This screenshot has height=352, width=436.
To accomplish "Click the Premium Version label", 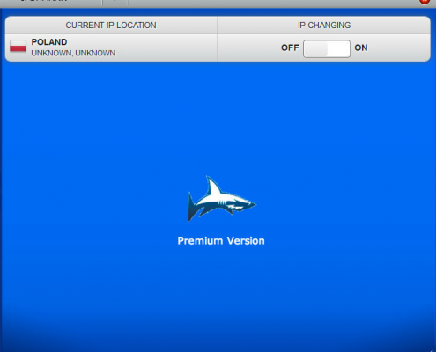I will (221, 241).
